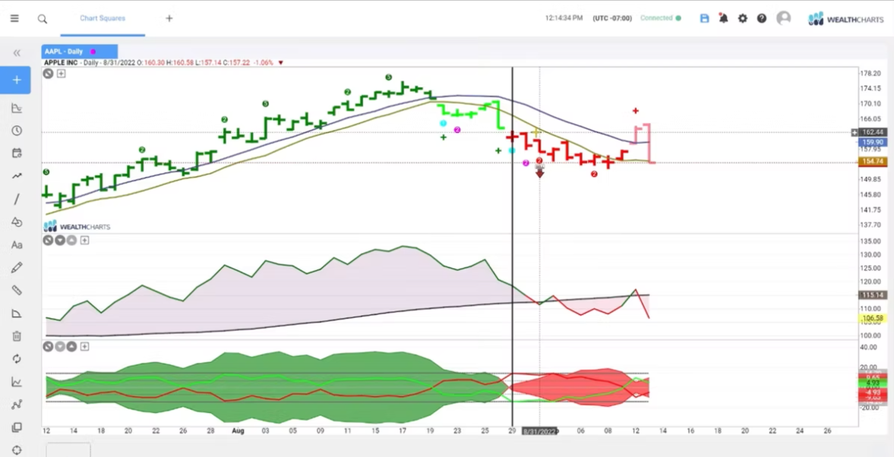Click the WealthCharts logo at top right
This screenshot has width=894, height=457.
(x=845, y=19)
